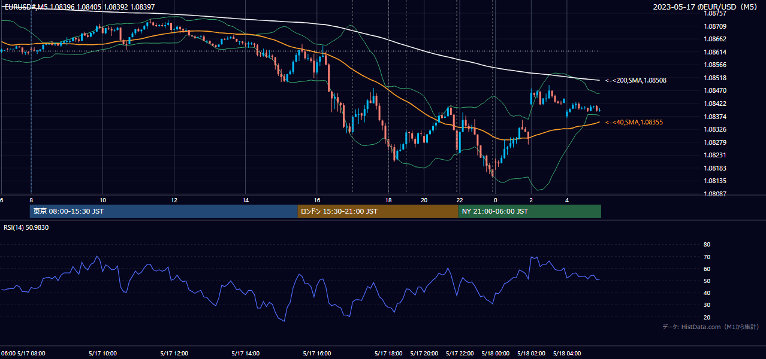This screenshot has width=766, height=359.
Task: Click RSI scale value 40
Action: pyautogui.click(x=707, y=293)
